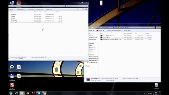Click the network icon in the system tray
This screenshot has height=95, width=169.
click(x=149, y=93)
